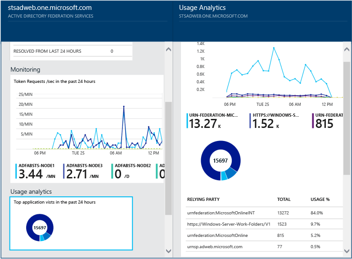Click the Usage Analytics blade scroll up arrow
This screenshot has width=352, height=259.
coord(346,49)
